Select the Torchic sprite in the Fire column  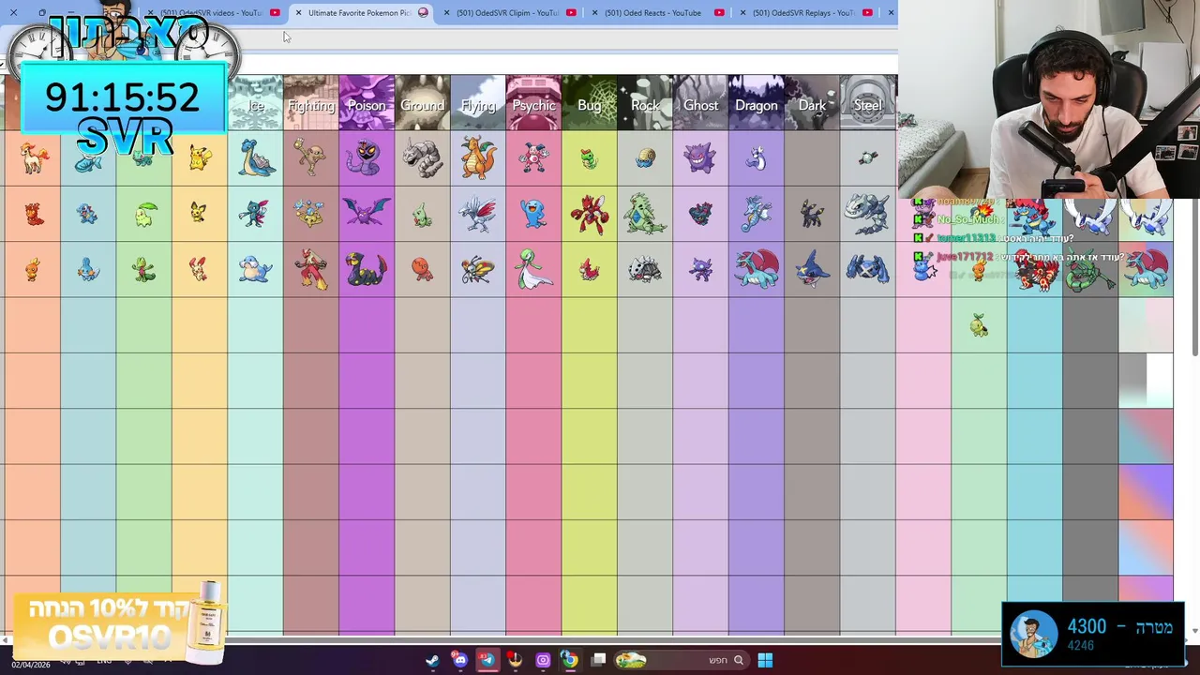pyautogui.click(x=33, y=271)
